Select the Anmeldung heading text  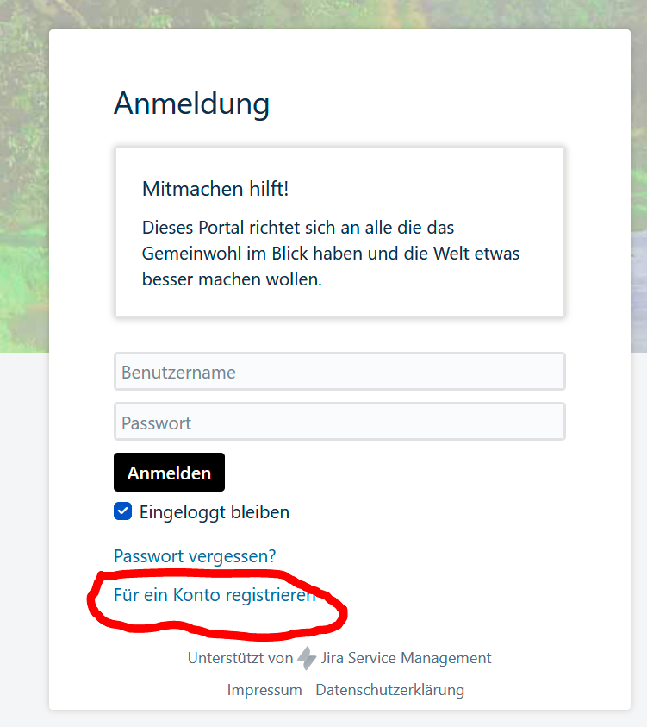[x=192, y=103]
